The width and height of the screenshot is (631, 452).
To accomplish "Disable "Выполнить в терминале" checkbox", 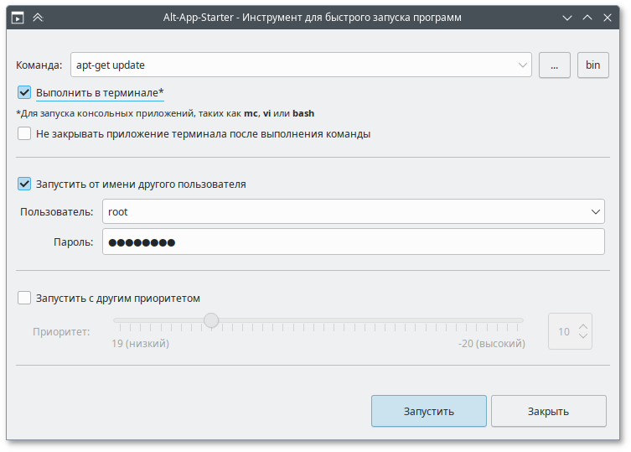I will click(x=24, y=92).
